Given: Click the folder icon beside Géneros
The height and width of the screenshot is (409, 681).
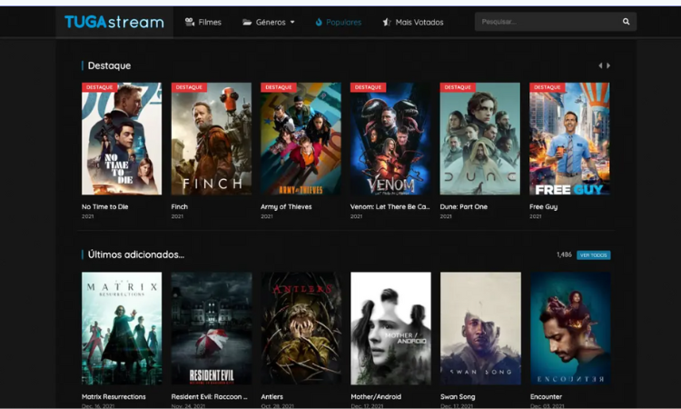Looking at the screenshot, I should (x=247, y=22).
